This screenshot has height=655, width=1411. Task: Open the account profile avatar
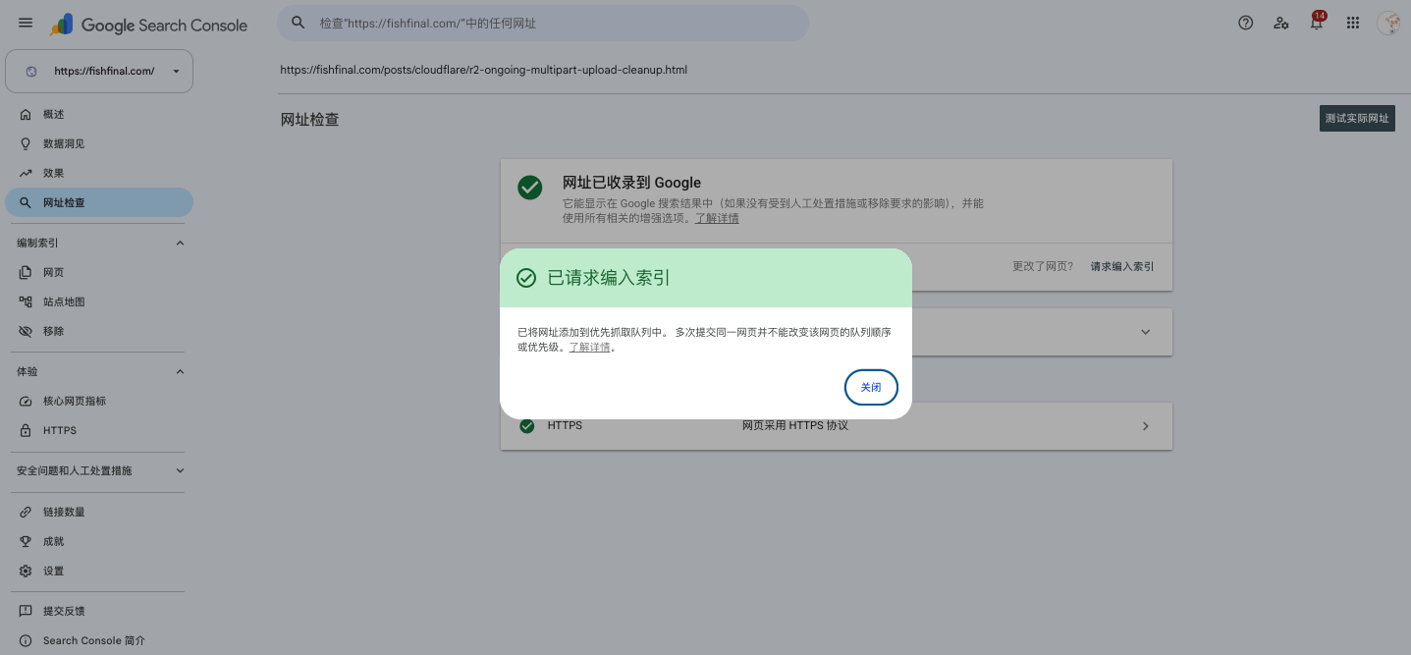pyautogui.click(x=1388, y=23)
